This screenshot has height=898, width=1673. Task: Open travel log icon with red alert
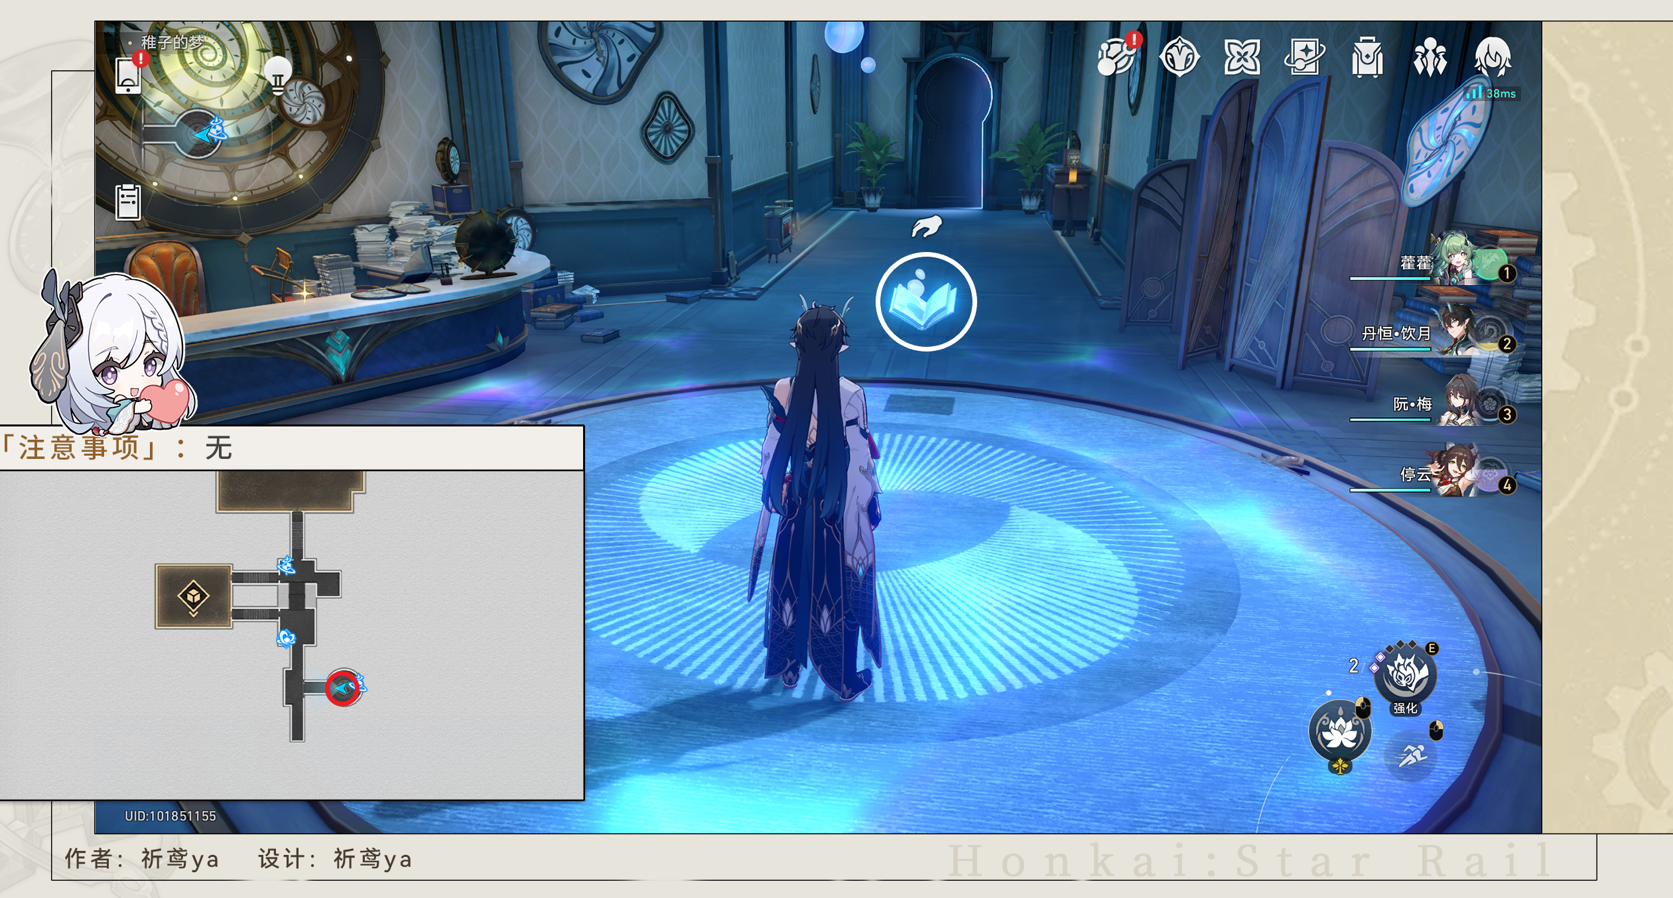pos(1116,56)
